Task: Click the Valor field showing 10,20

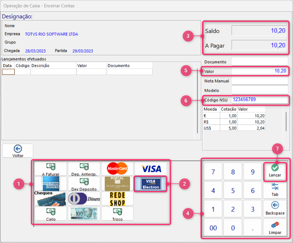Action: (260, 71)
